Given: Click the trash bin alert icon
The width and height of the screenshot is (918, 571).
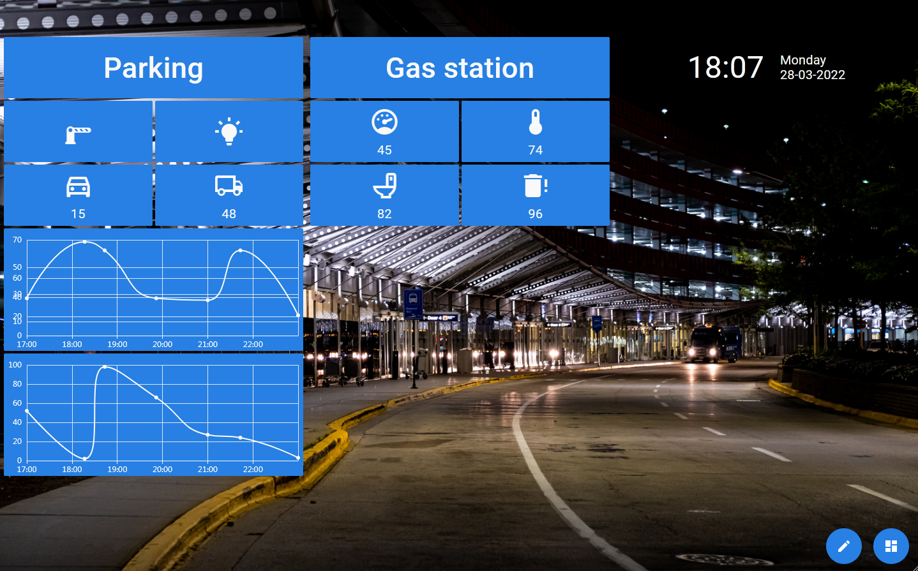Looking at the screenshot, I should [x=535, y=186].
